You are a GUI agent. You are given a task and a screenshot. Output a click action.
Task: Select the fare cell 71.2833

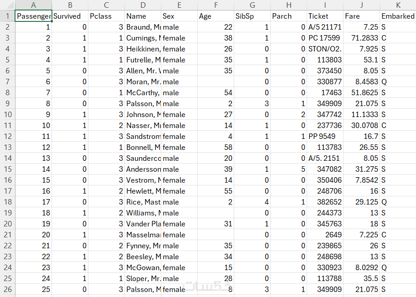pos(361,38)
